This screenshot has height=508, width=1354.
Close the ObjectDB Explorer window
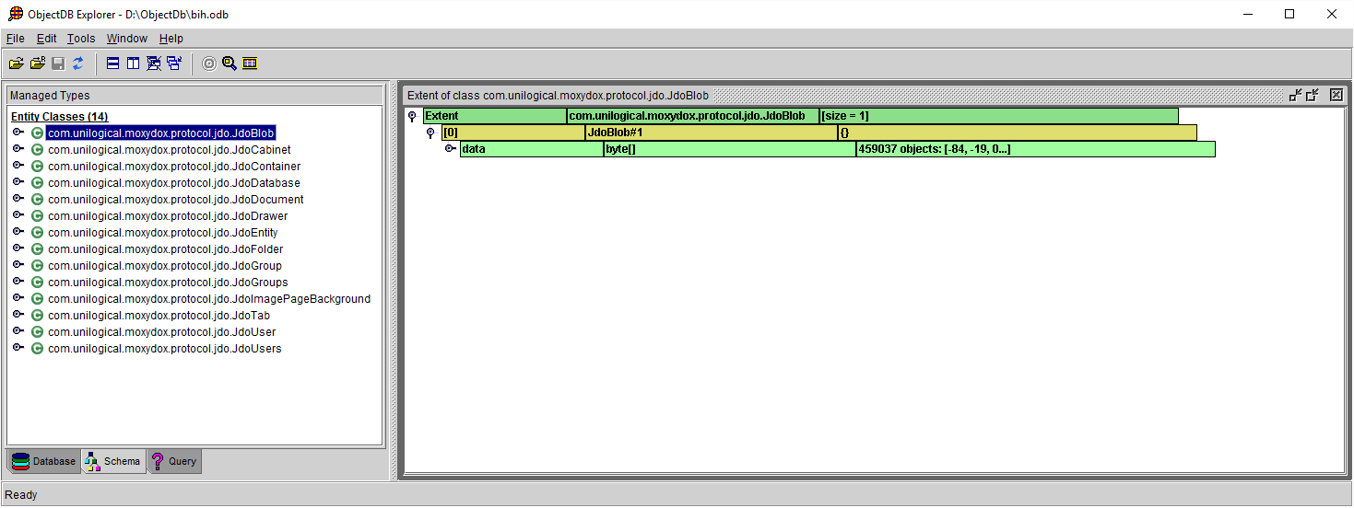[x=1332, y=14]
